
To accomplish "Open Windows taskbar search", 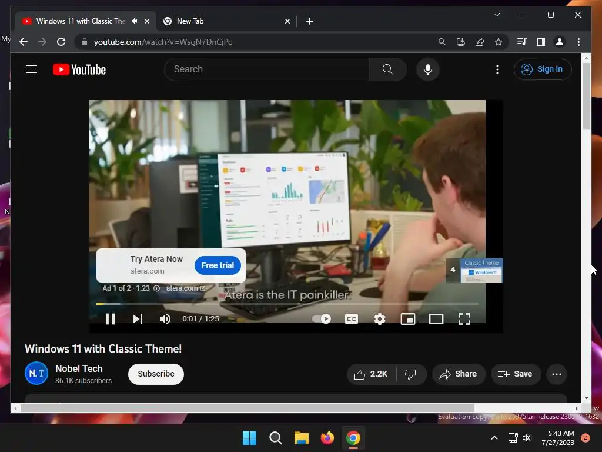I will [x=275, y=438].
